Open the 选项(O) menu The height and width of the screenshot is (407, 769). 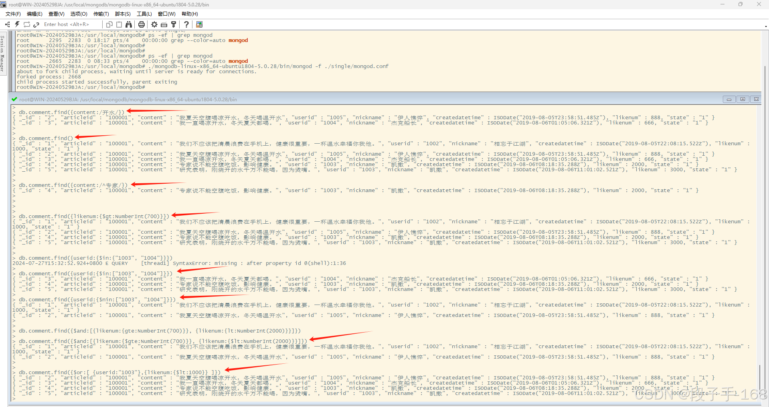[79, 14]
